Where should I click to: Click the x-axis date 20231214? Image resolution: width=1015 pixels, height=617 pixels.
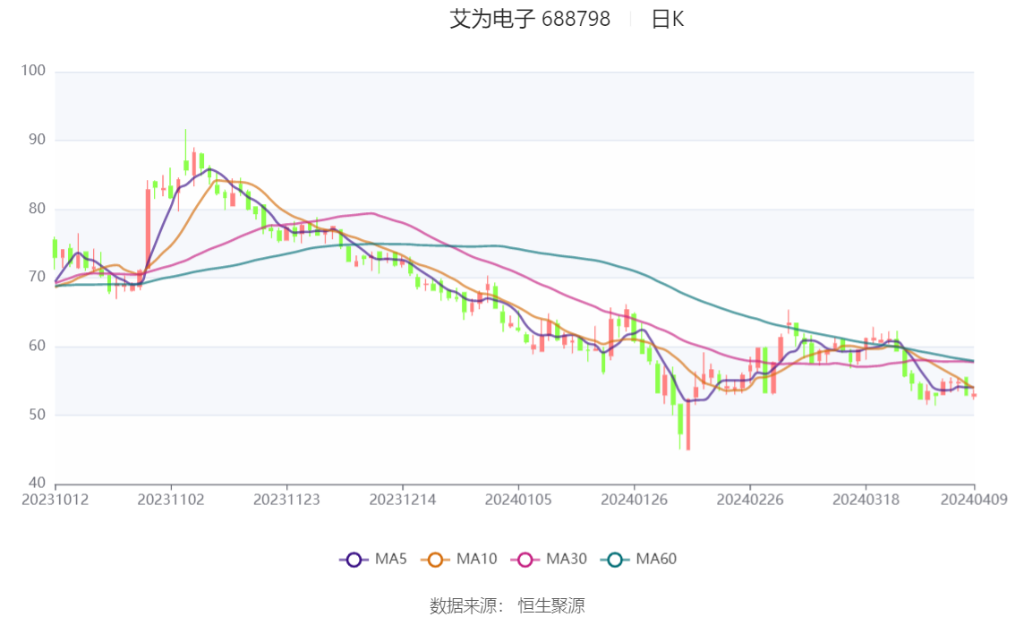[403, 500]
